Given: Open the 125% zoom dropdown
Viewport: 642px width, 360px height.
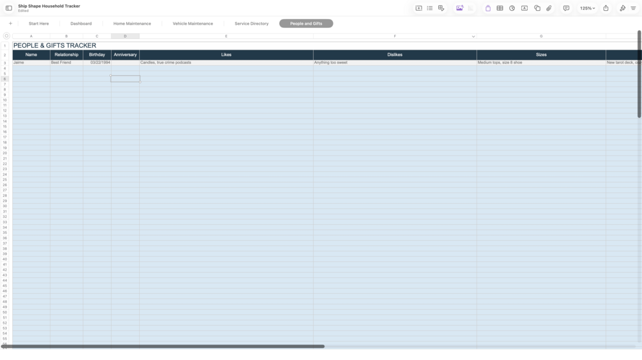Looking at the screenshot, I should tap(587, 8).
